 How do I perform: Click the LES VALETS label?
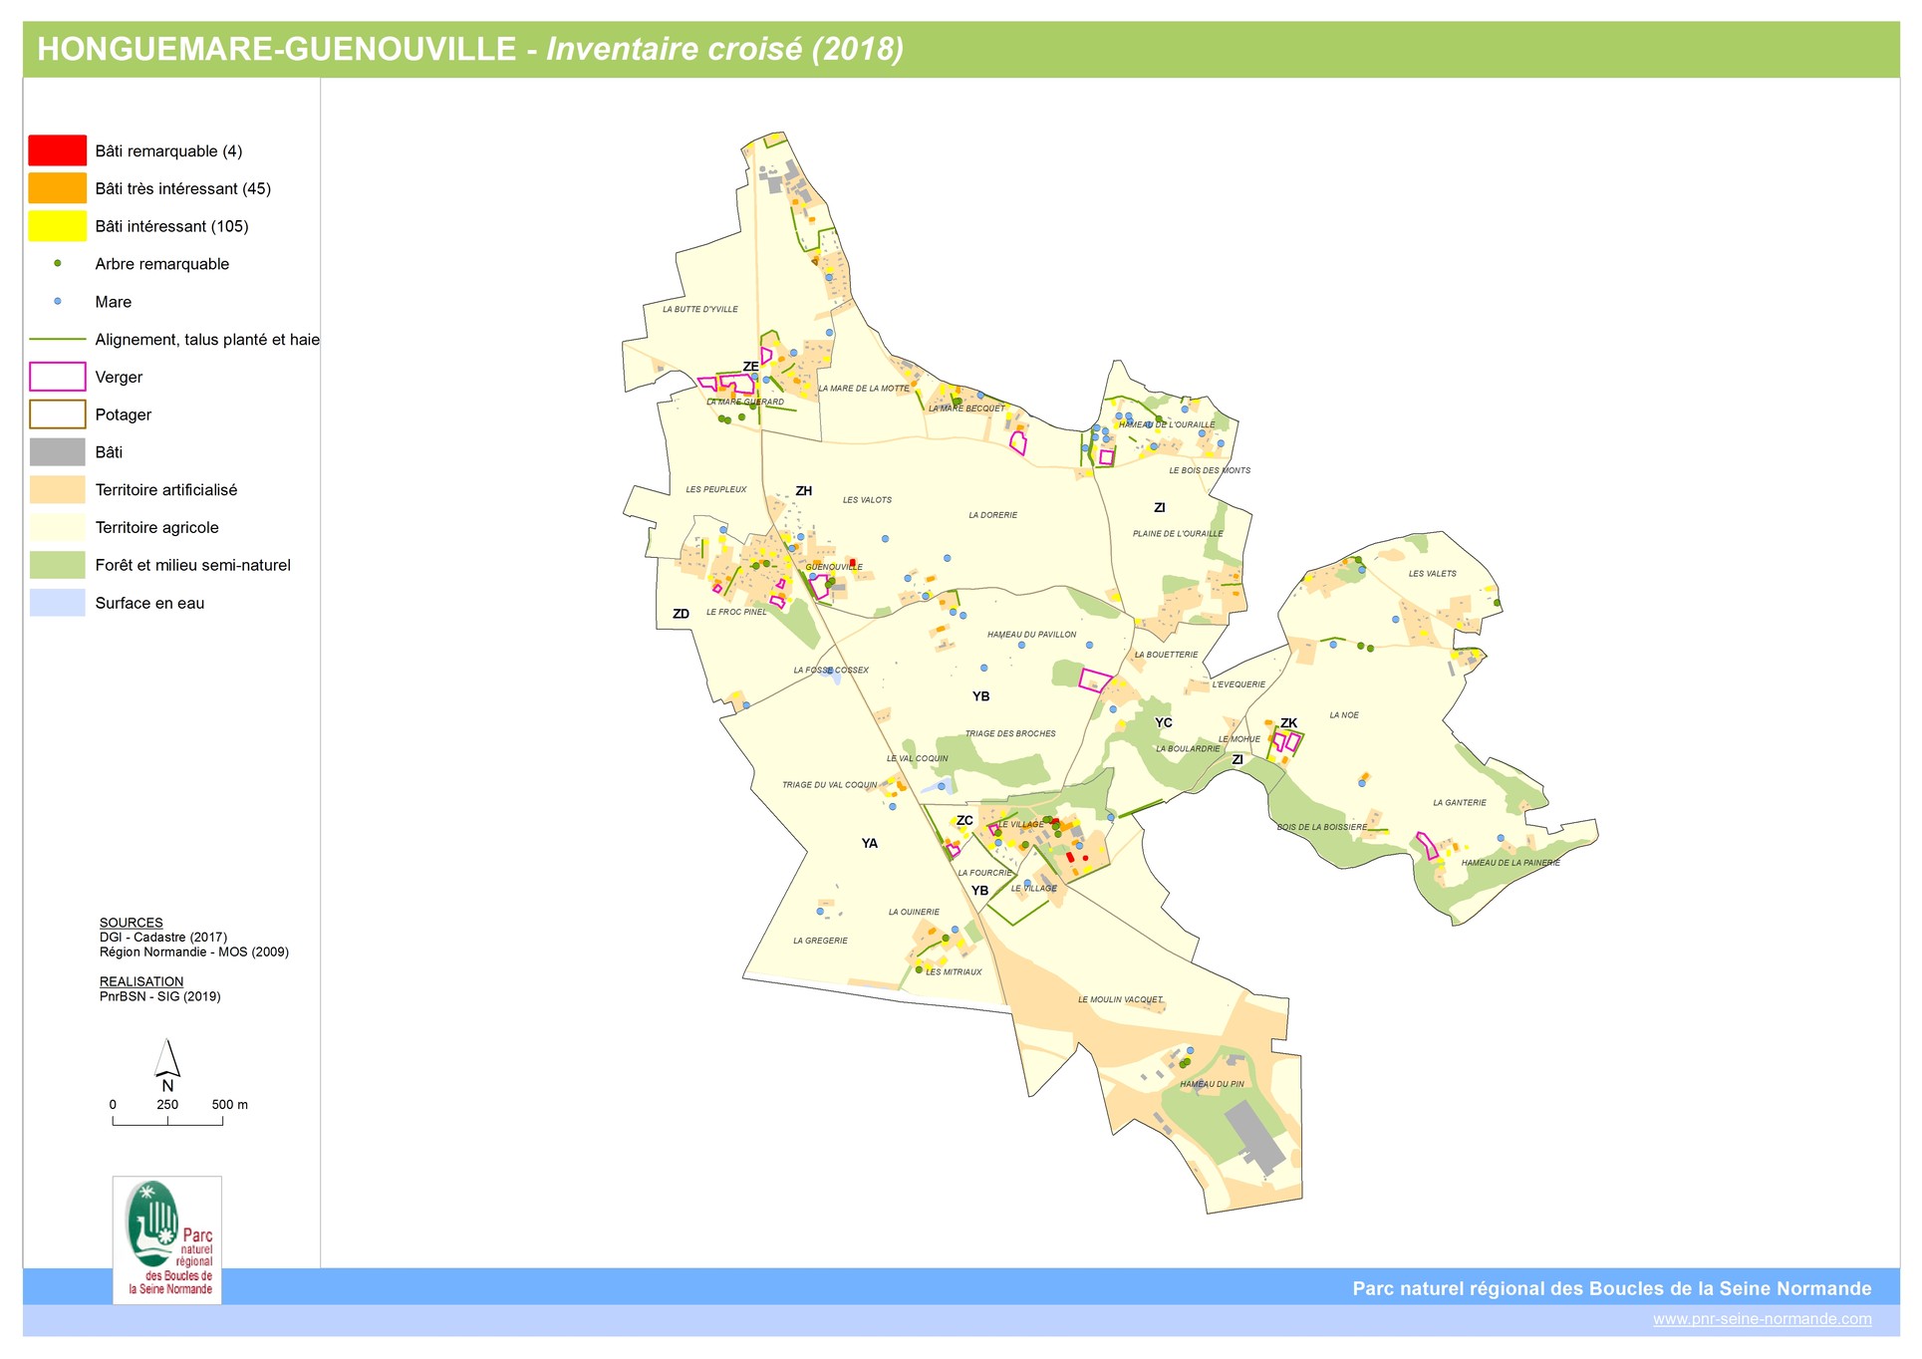tap(1433, 574)
